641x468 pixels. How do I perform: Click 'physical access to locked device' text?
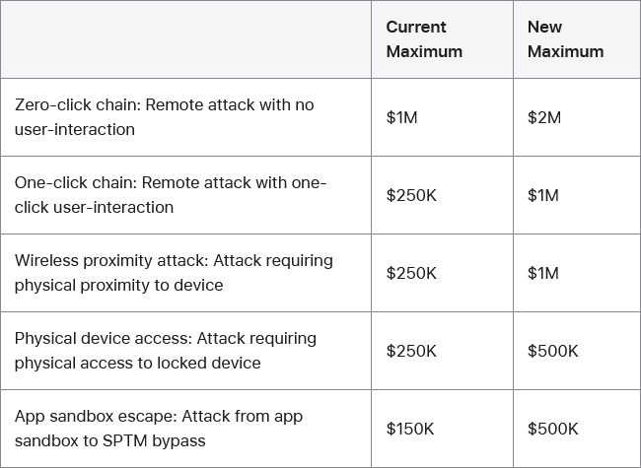click(x=137, y=363)
